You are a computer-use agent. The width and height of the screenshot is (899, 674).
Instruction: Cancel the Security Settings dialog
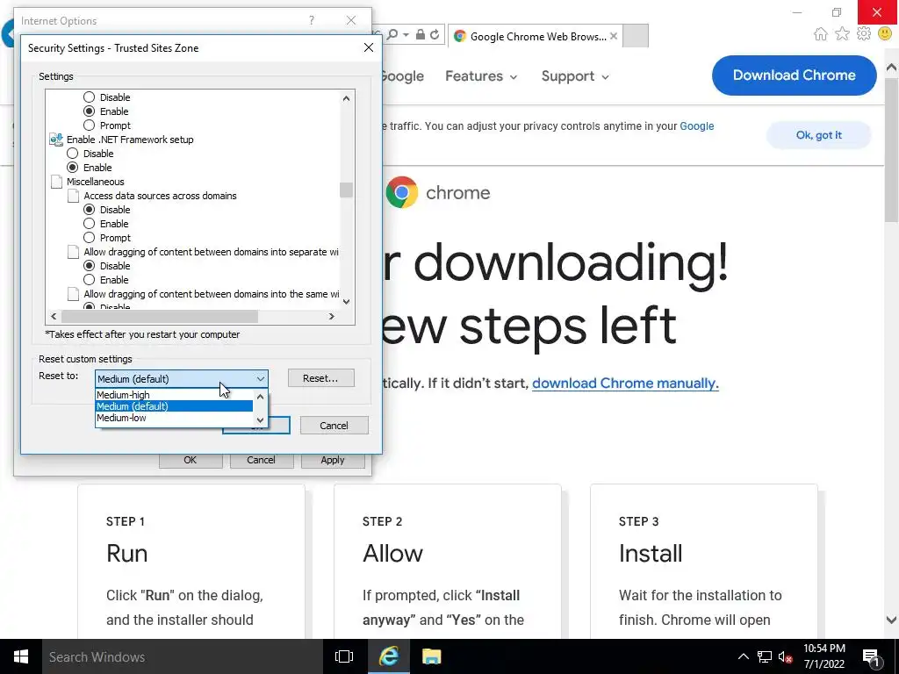(334, 426)
